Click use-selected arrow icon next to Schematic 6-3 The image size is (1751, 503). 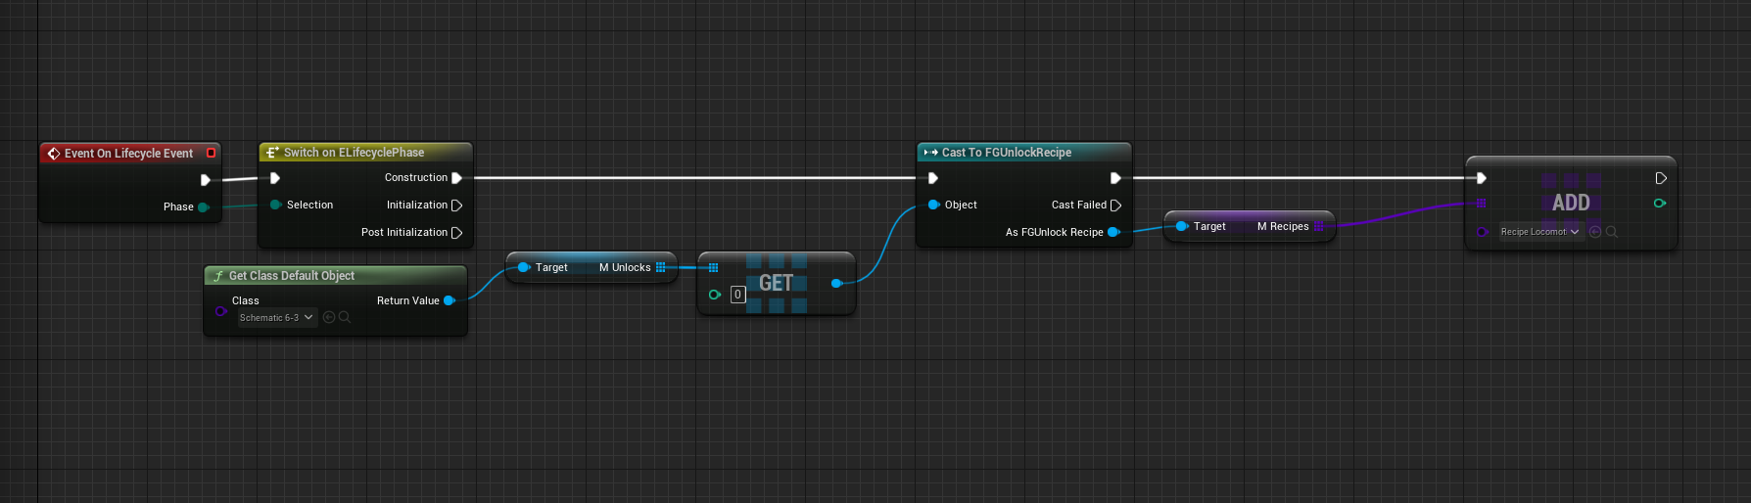point(329,317)
